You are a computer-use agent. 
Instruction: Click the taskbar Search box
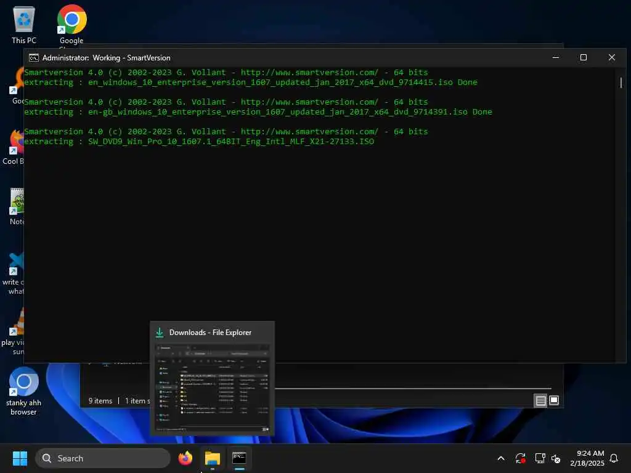[103, 458]
